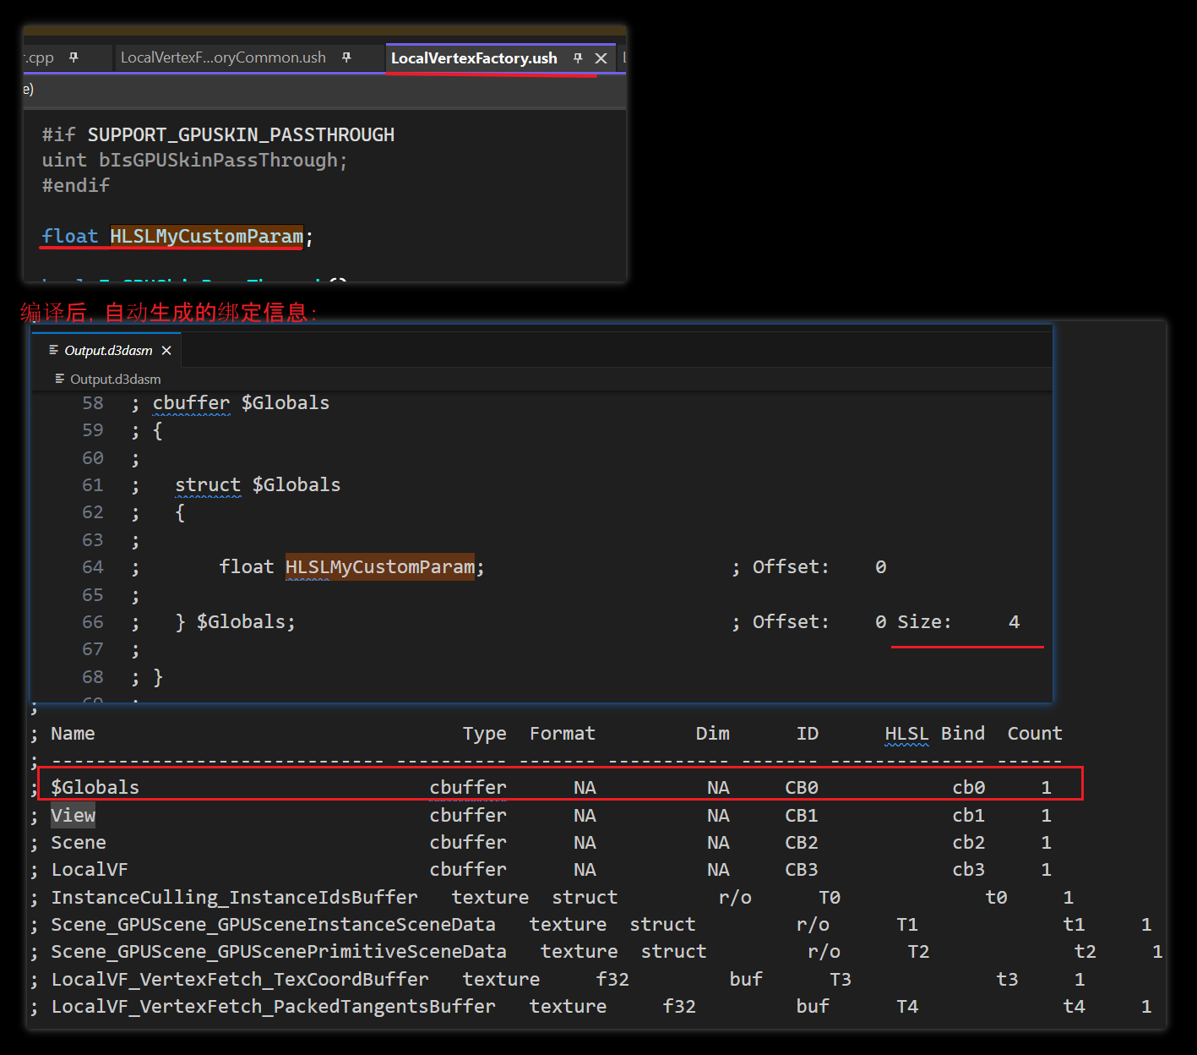
Task: Click the highlighted View cbuffer name
Action: 73,816
